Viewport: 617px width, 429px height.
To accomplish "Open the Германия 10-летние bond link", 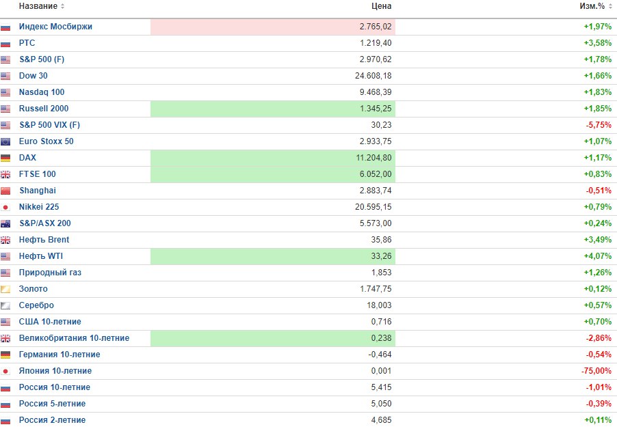I will pyautogui.click(x=60, y=355).
